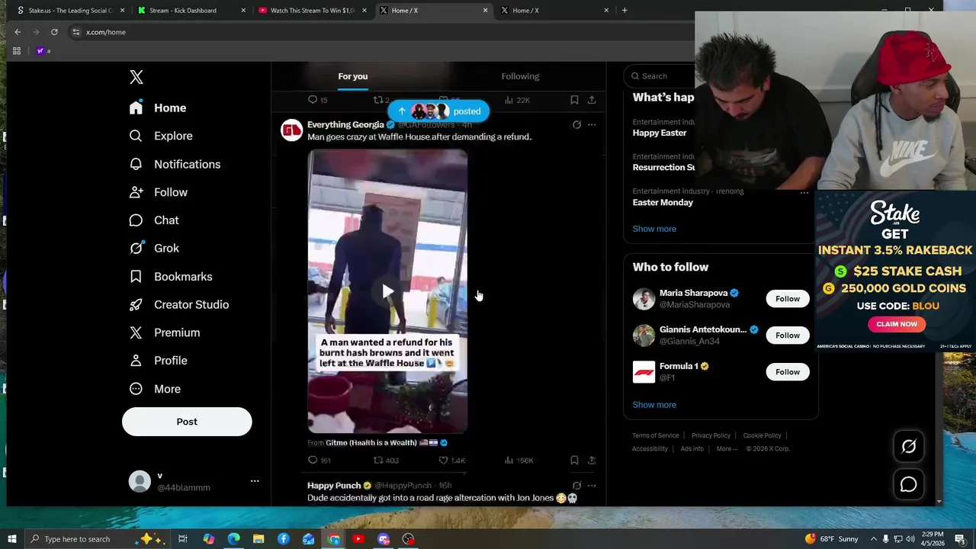Play the Waffle House video
Screen dimensions: 976x549
[x=387, y=291]
